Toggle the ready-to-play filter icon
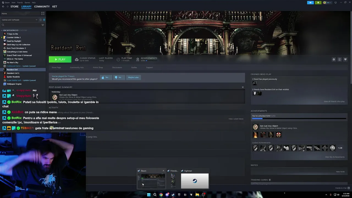Screen dimensions: 352x198 44,20
